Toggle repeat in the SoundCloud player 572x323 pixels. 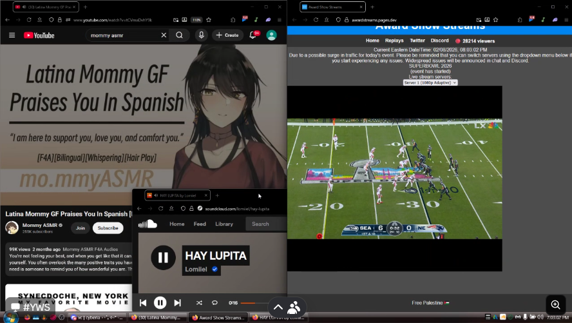214,302
